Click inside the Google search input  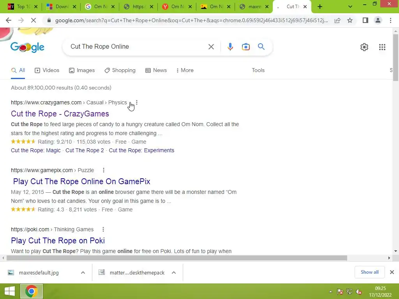138,47
